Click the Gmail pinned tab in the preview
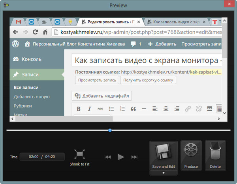 18,22
